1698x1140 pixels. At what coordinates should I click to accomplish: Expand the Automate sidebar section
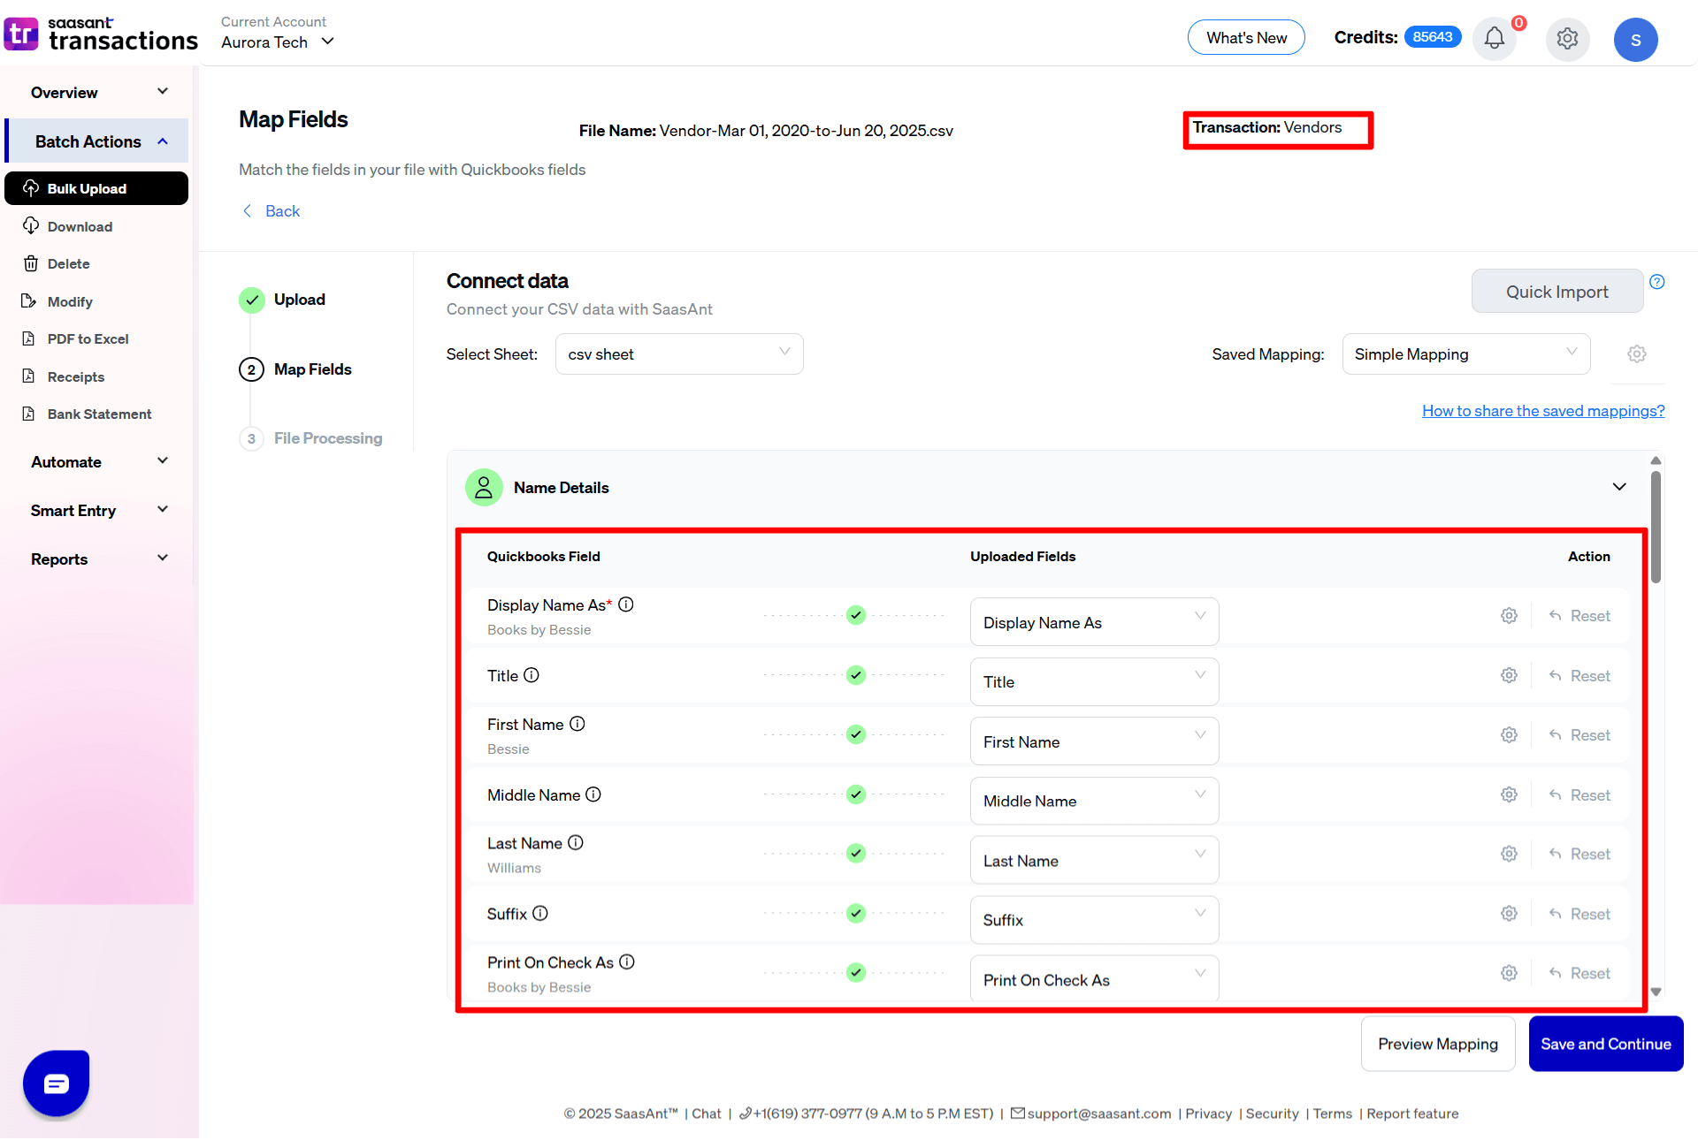97,461
